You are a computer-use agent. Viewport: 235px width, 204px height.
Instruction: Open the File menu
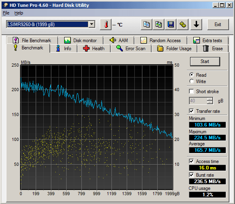point(6,13)
